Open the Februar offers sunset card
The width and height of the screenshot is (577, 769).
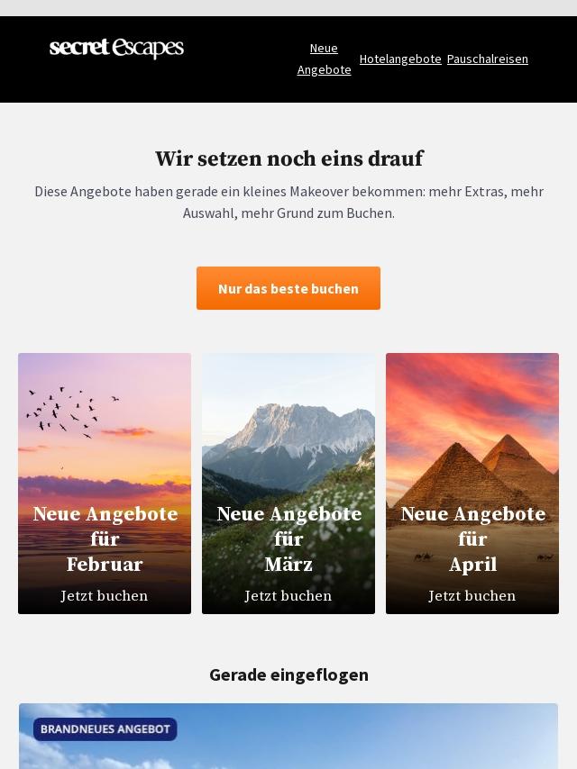(105, 483)
